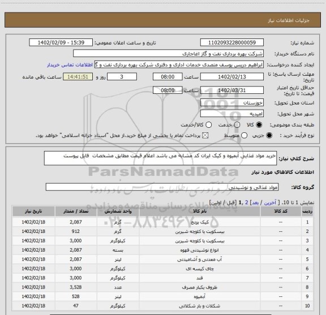Click the response deadline date 1402/02/13
326x315 pixels.
pyautogui.click(x=232, y=77)
